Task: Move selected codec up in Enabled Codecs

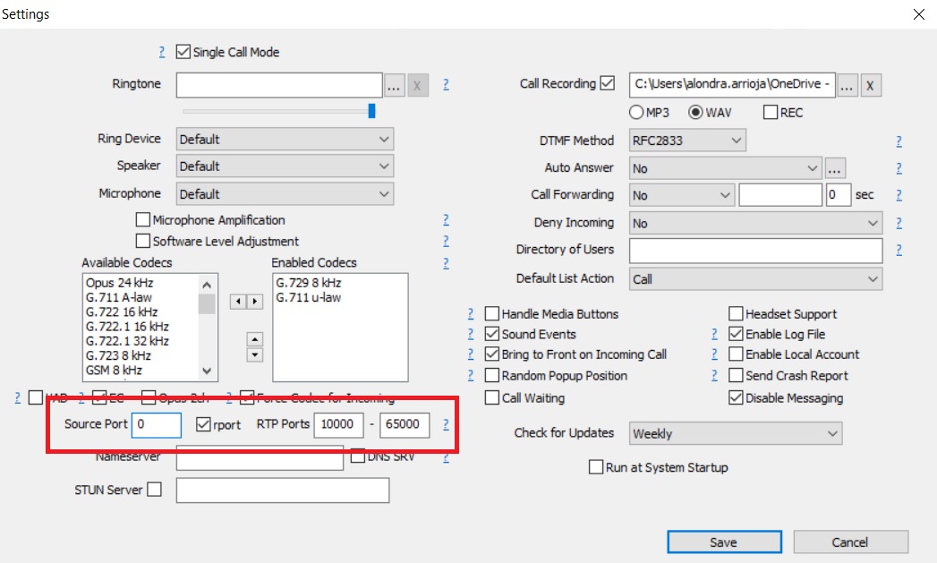Action: pos(255,339)
